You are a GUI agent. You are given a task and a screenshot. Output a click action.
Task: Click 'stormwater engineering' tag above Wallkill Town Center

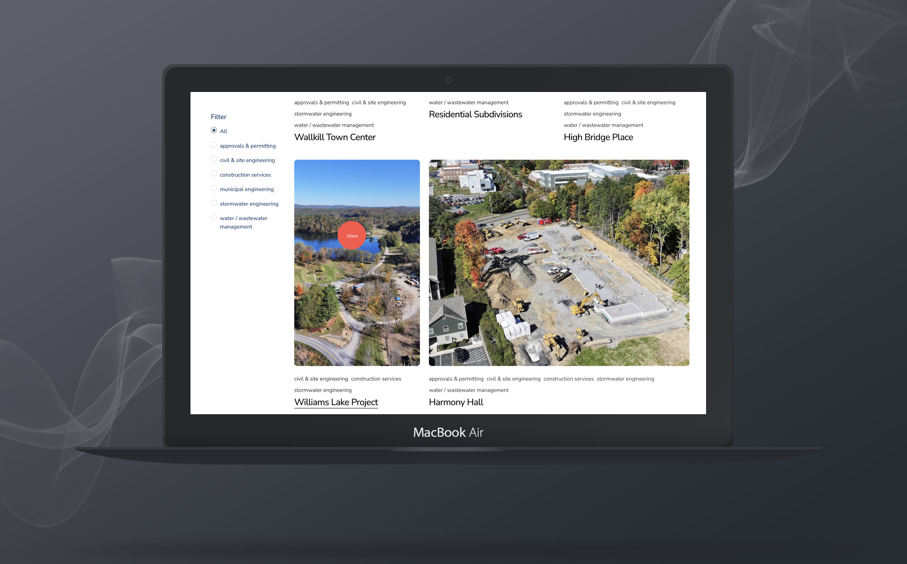[x=323, y=114]
